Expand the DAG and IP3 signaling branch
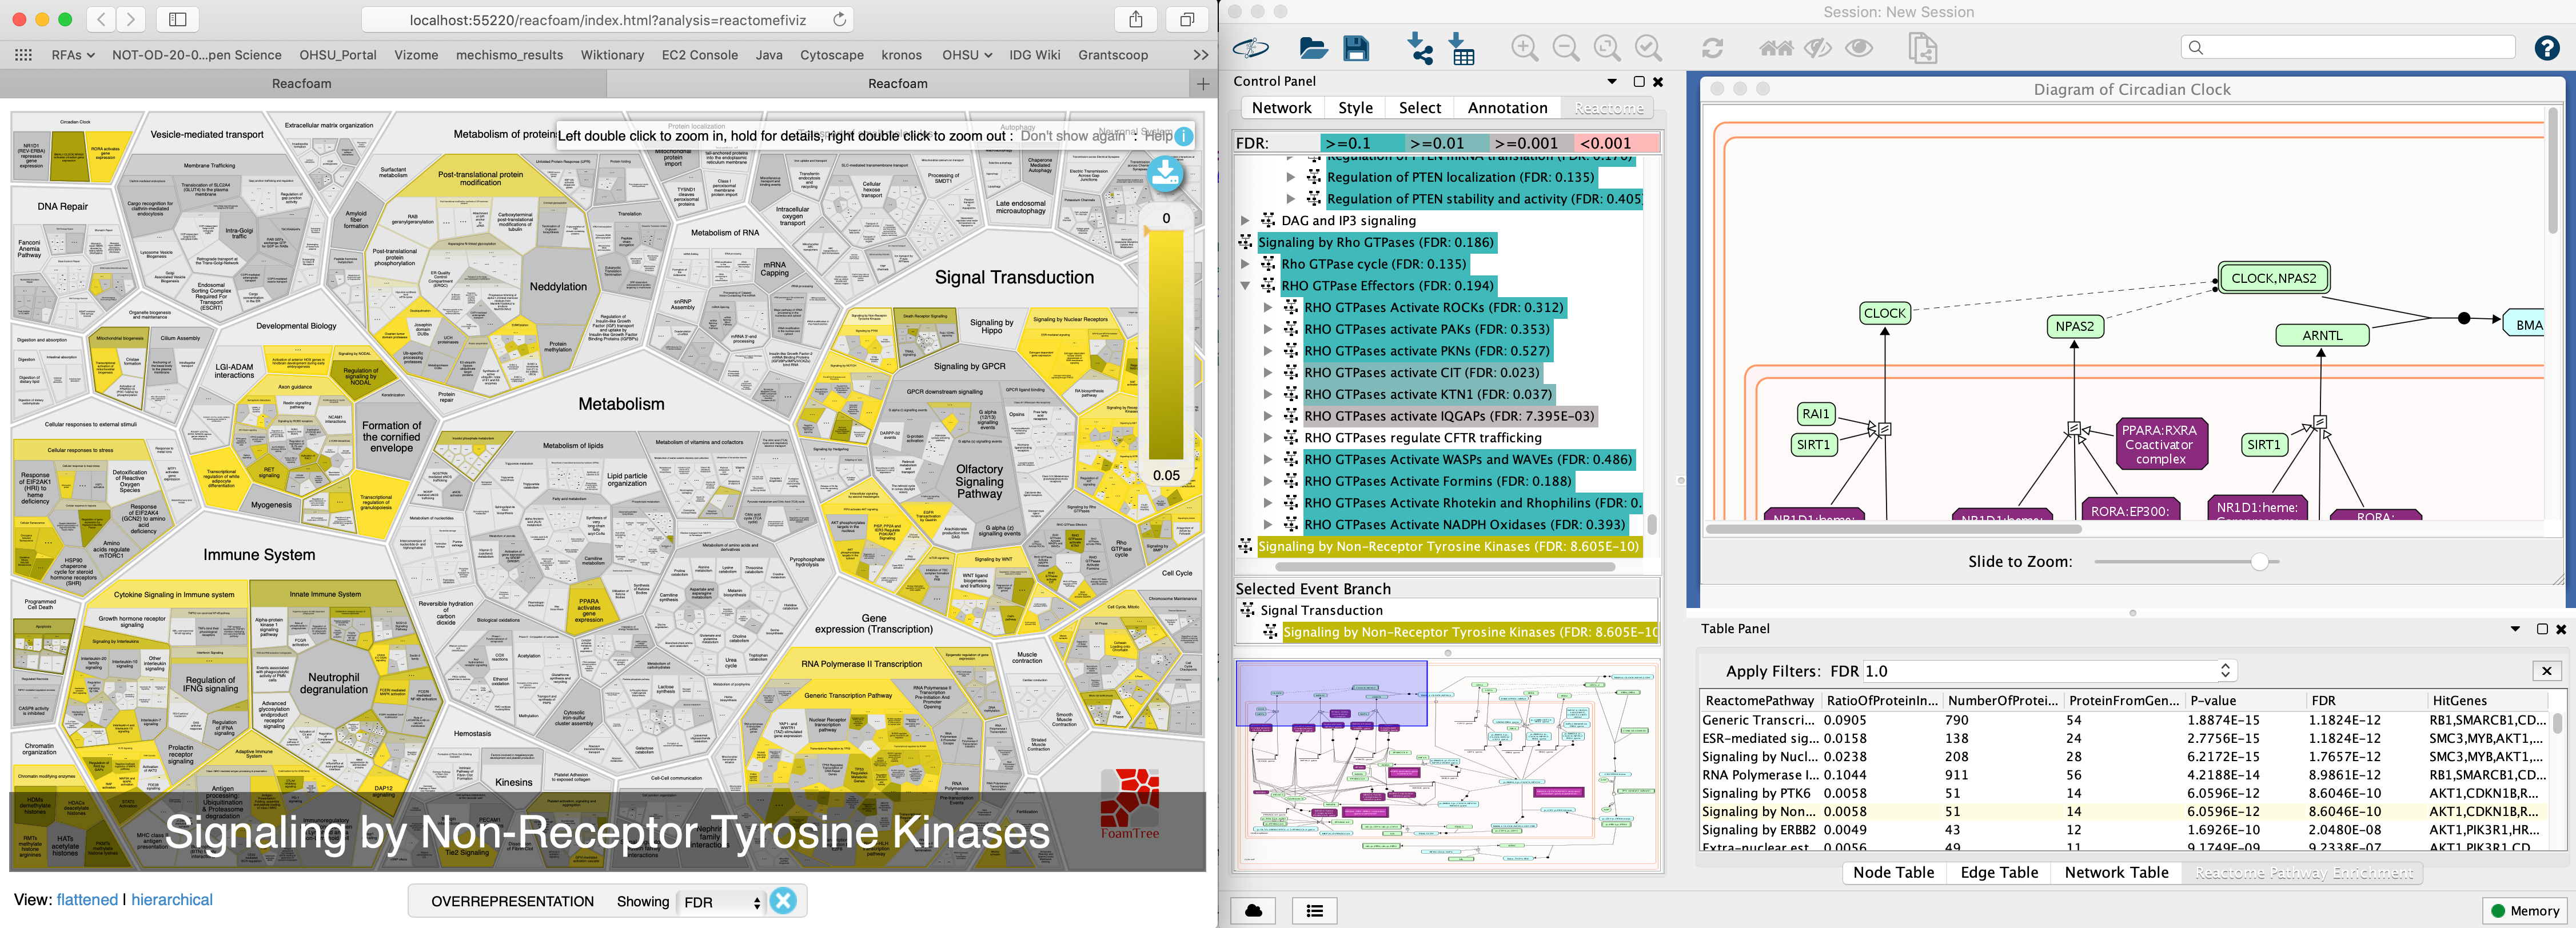Viewport: 2576px width, 928px height. pyautogui.click(x=1244, y=220)
